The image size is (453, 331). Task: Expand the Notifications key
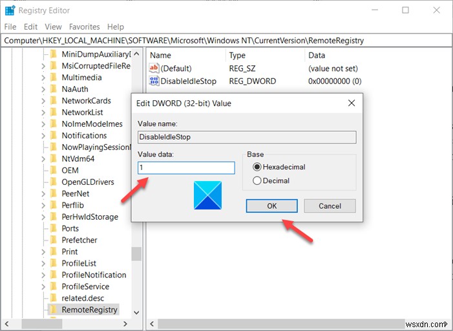43,136
